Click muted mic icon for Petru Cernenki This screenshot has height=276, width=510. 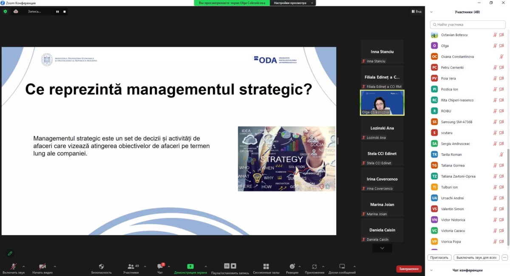pyautogui.click(x=495, y=68)
